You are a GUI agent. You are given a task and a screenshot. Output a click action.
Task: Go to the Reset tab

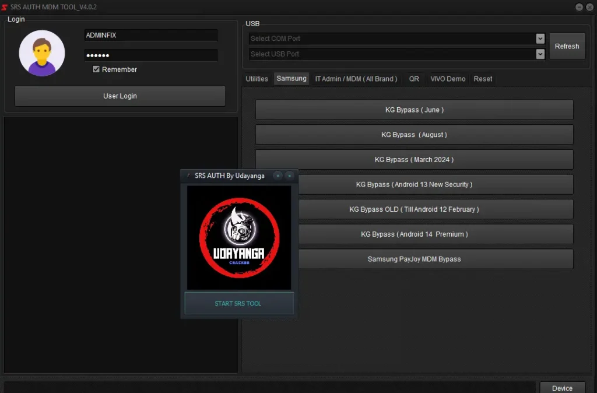(483, 79)
